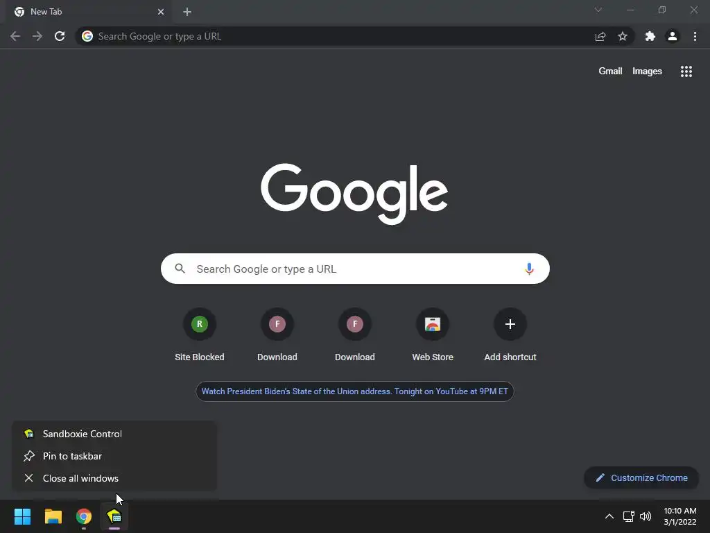Open the Site Blocked shortcut
The height and width of the screenshot is (533, 710).
[199, 335]
